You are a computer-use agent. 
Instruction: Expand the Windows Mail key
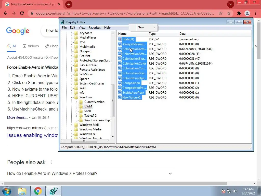click(x=72, y=125)
